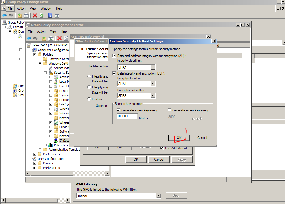
Task: Click Cancel in Custom Security Method Settings
Action: point(202,138)
